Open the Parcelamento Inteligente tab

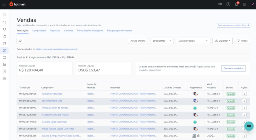point(90,31)
